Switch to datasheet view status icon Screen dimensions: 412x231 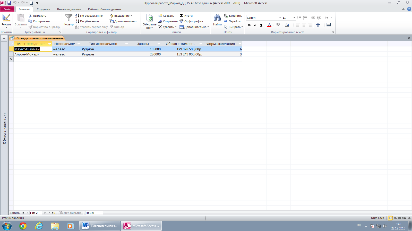(x=390, y=218)
